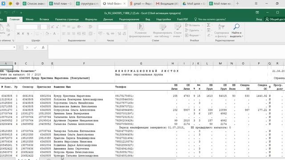
Task: Open Cell Styles (Стили ячеек) gallery
Action: click(x=178, y=31)
